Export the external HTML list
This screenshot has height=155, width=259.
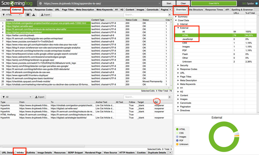tap(46, 15)
